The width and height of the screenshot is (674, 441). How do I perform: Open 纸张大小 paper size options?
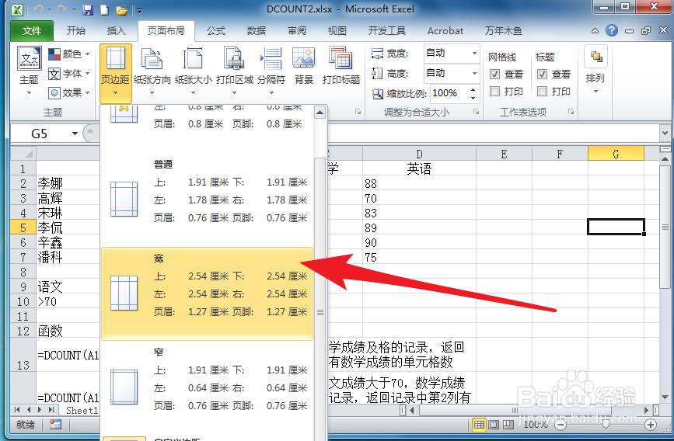tap(194, 71)
